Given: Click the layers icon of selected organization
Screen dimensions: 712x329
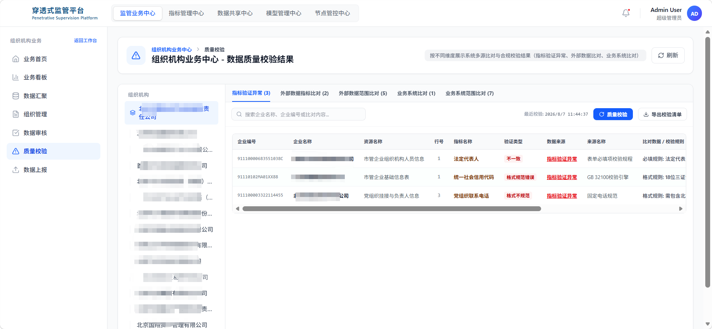Looking at the screenshot, I should [x=132, y=113].
